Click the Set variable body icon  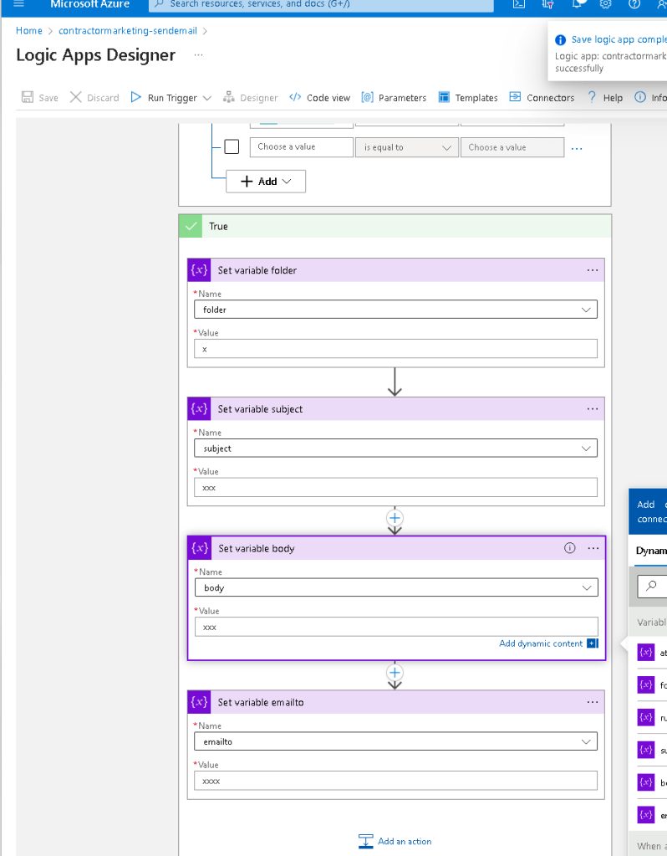(200, 548)
